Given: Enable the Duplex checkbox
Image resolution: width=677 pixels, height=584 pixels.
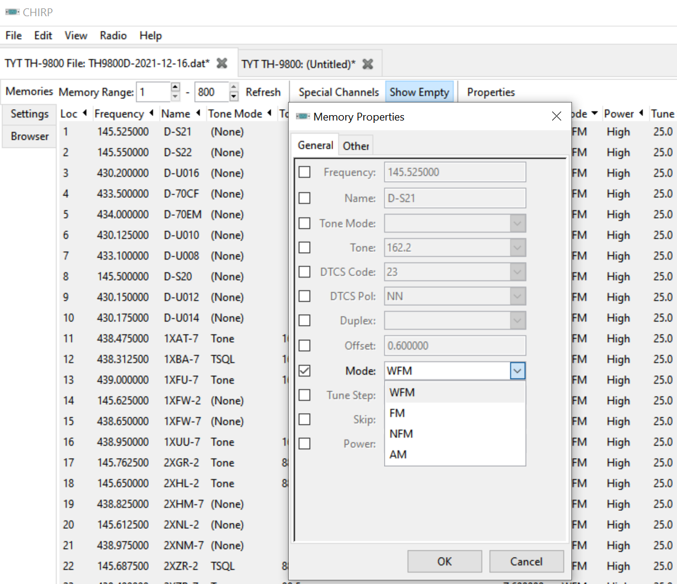Looking at the screenshot, I should pos(304,320).
